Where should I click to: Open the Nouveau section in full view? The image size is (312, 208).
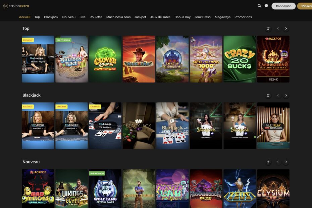[x=268, y=162]
